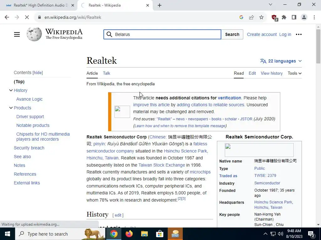Go to Chipsets for HD multimedia section
The image size is (321, 240).
click(43, 137)
